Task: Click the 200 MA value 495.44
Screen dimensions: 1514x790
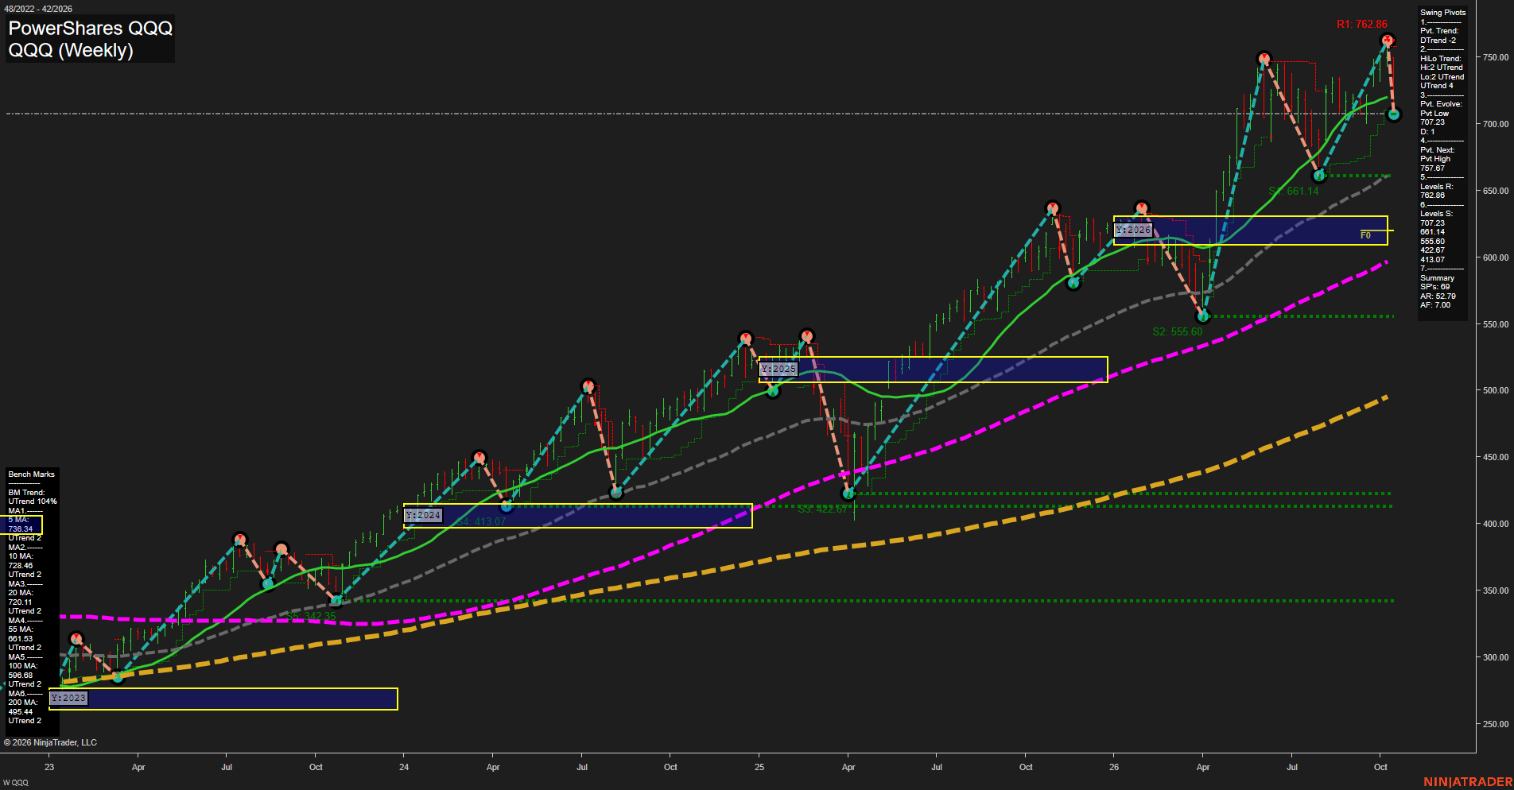Action: (x=21, y=712)
